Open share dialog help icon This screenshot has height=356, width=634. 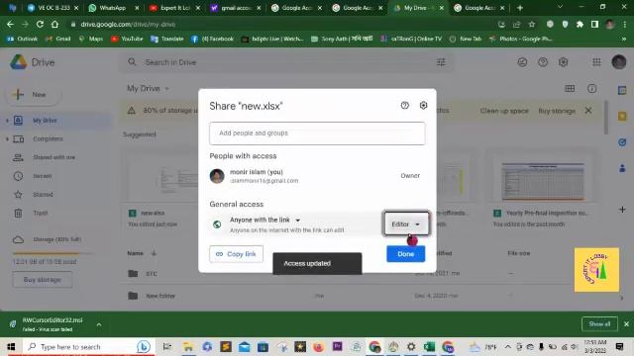click(405, 106)
